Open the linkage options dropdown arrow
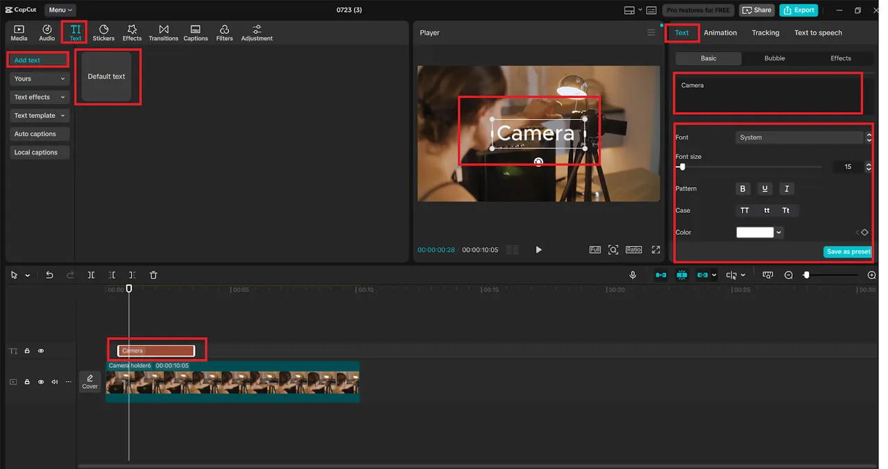888x469 pixels. [x=714, y=275]
